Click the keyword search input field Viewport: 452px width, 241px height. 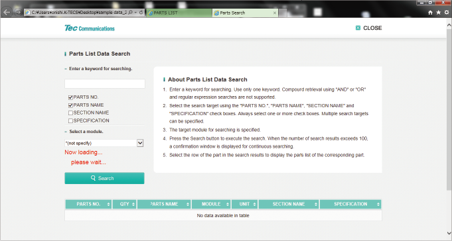(x=105, y=83)
